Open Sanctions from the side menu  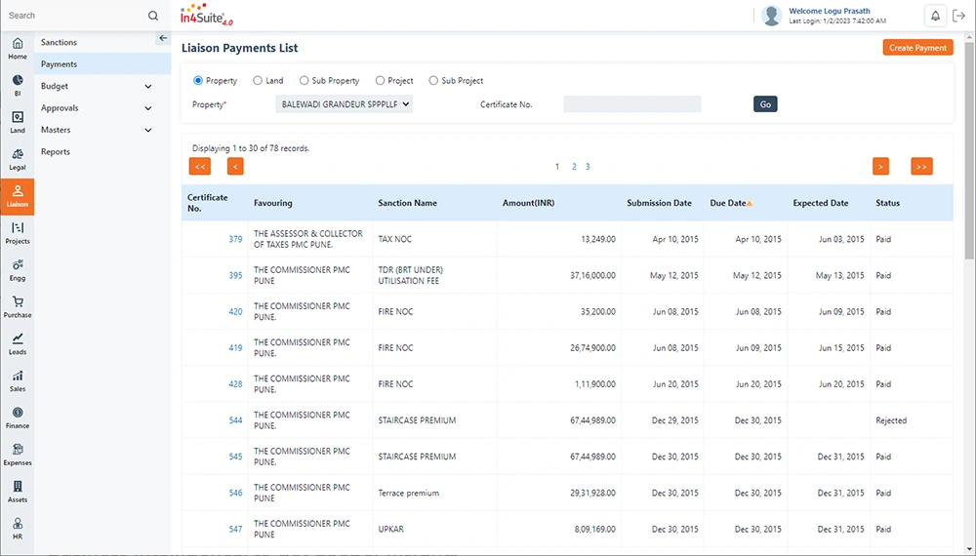59,43
